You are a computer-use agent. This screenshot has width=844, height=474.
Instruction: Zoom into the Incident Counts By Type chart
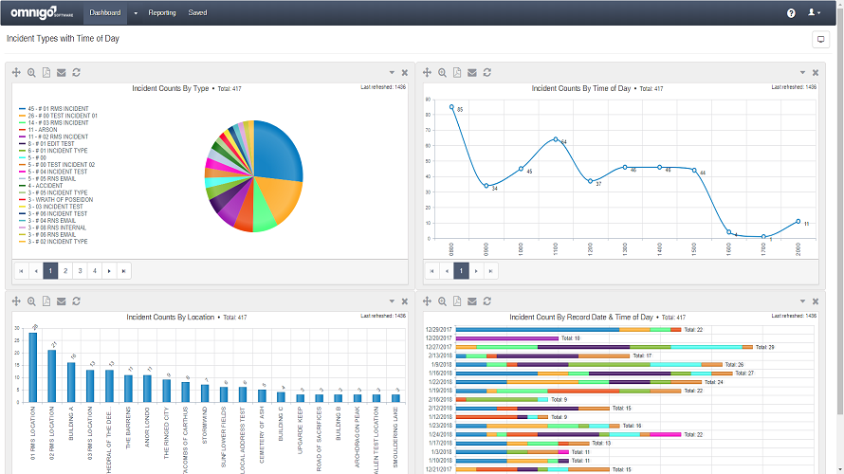(x=31, y=73)
